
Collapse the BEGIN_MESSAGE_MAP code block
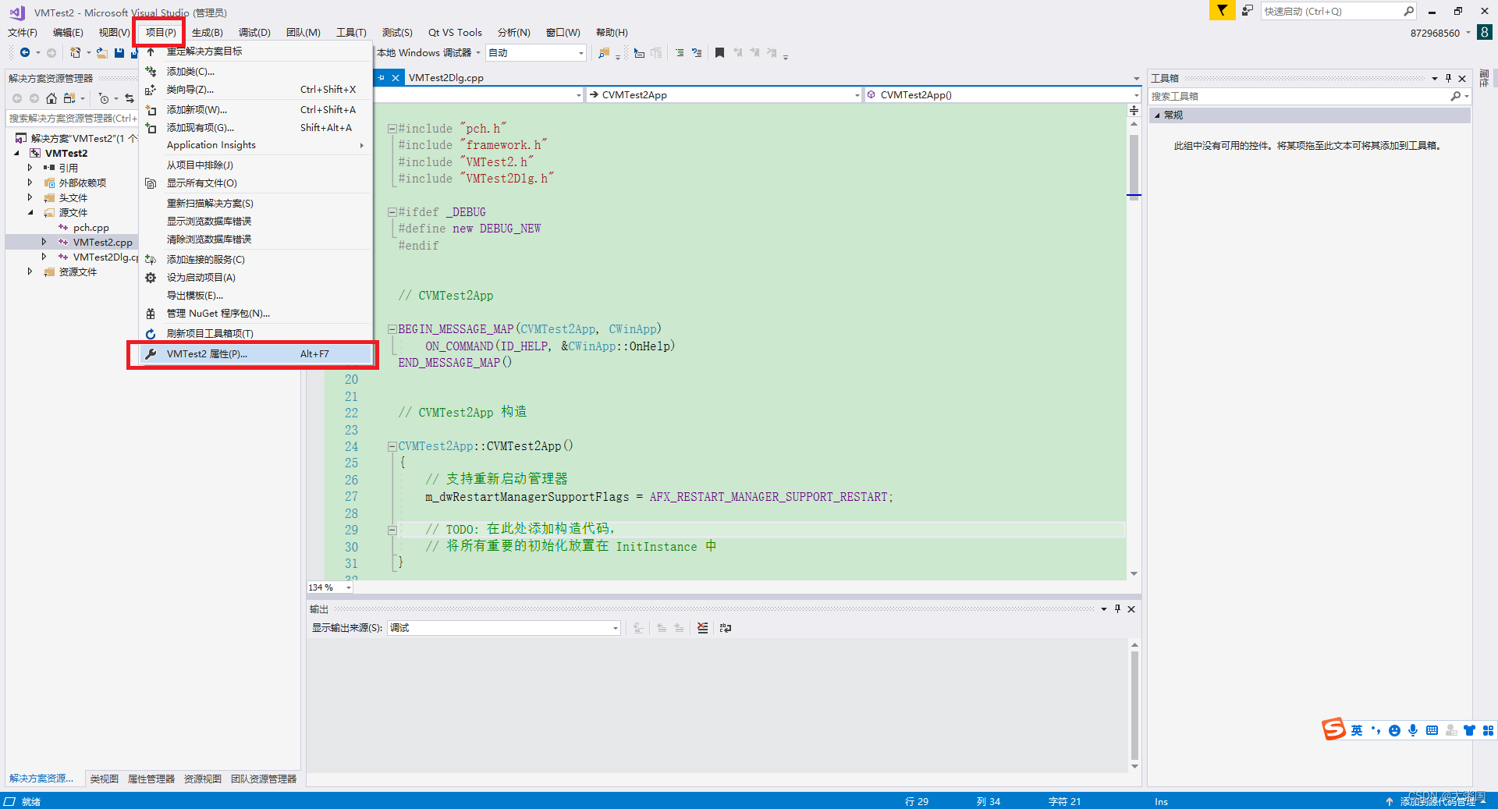pos(392,329)
